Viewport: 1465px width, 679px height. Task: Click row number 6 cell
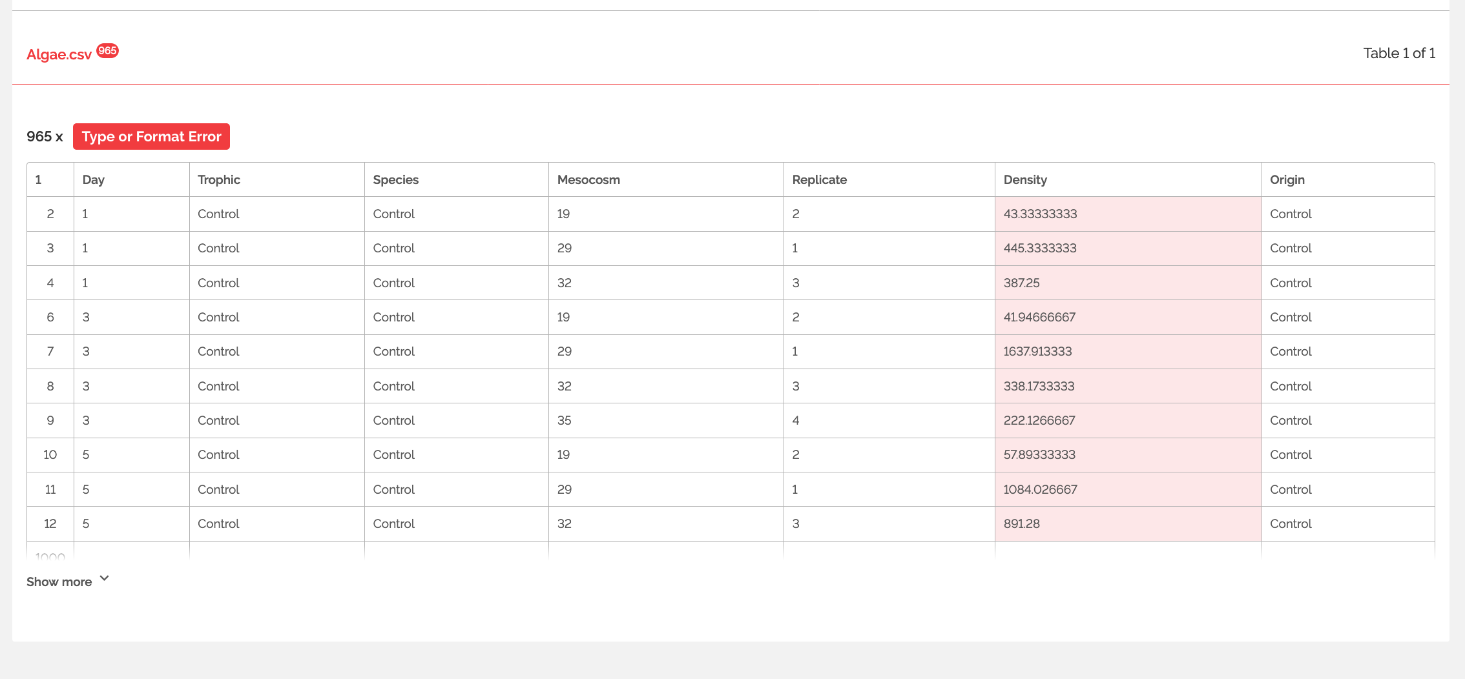[50, 318]
